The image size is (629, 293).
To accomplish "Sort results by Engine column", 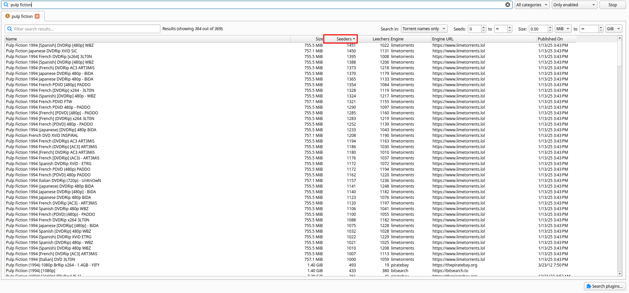I will (411, 39).
